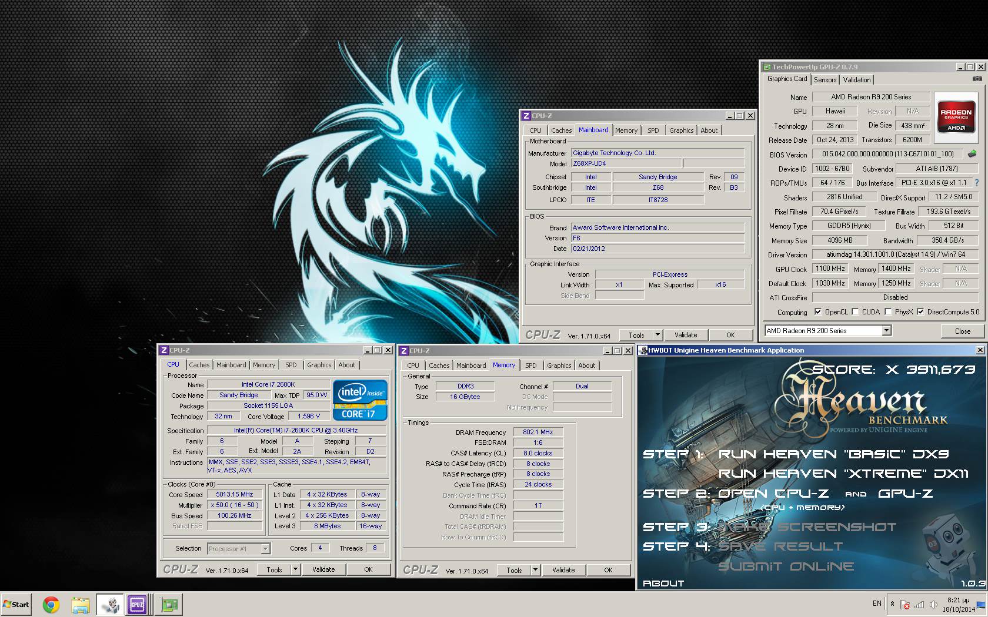Toggle the DirectCompute 5.0 checkbox
Screen dimensions: 988x617
click(920, 312)
